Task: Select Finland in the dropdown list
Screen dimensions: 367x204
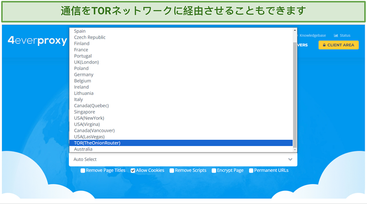Action: click(181, 44)
